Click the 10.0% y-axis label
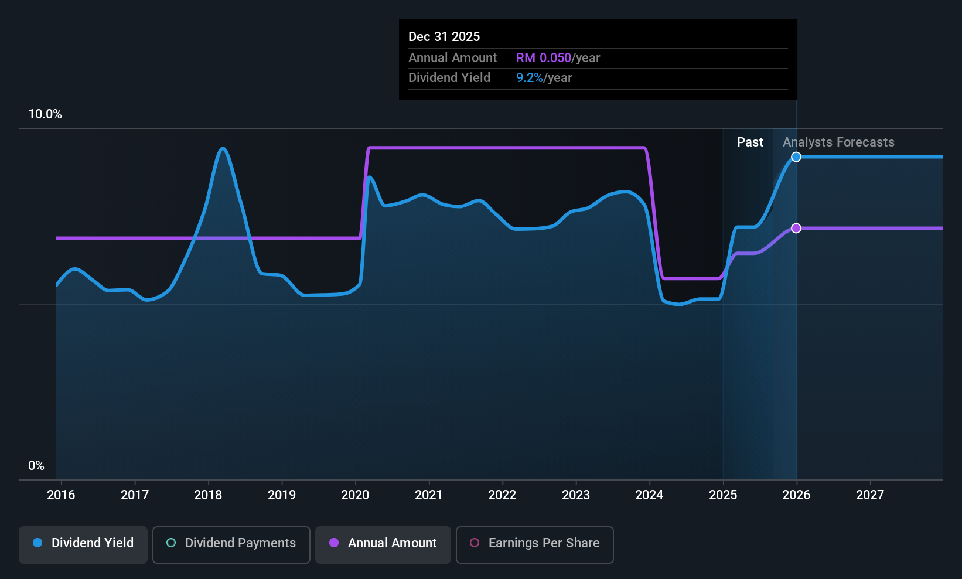Screen dimensions: 962x579 [x=45, y=114]
